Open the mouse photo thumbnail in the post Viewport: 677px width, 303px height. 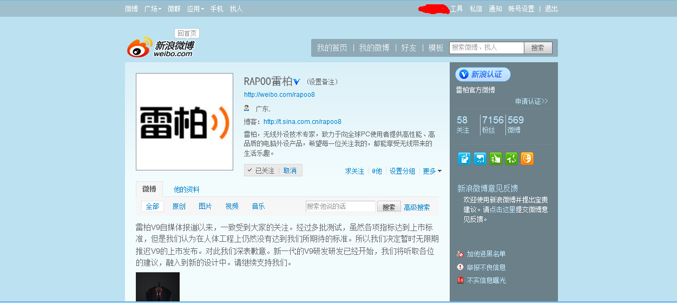coord(157,287)
